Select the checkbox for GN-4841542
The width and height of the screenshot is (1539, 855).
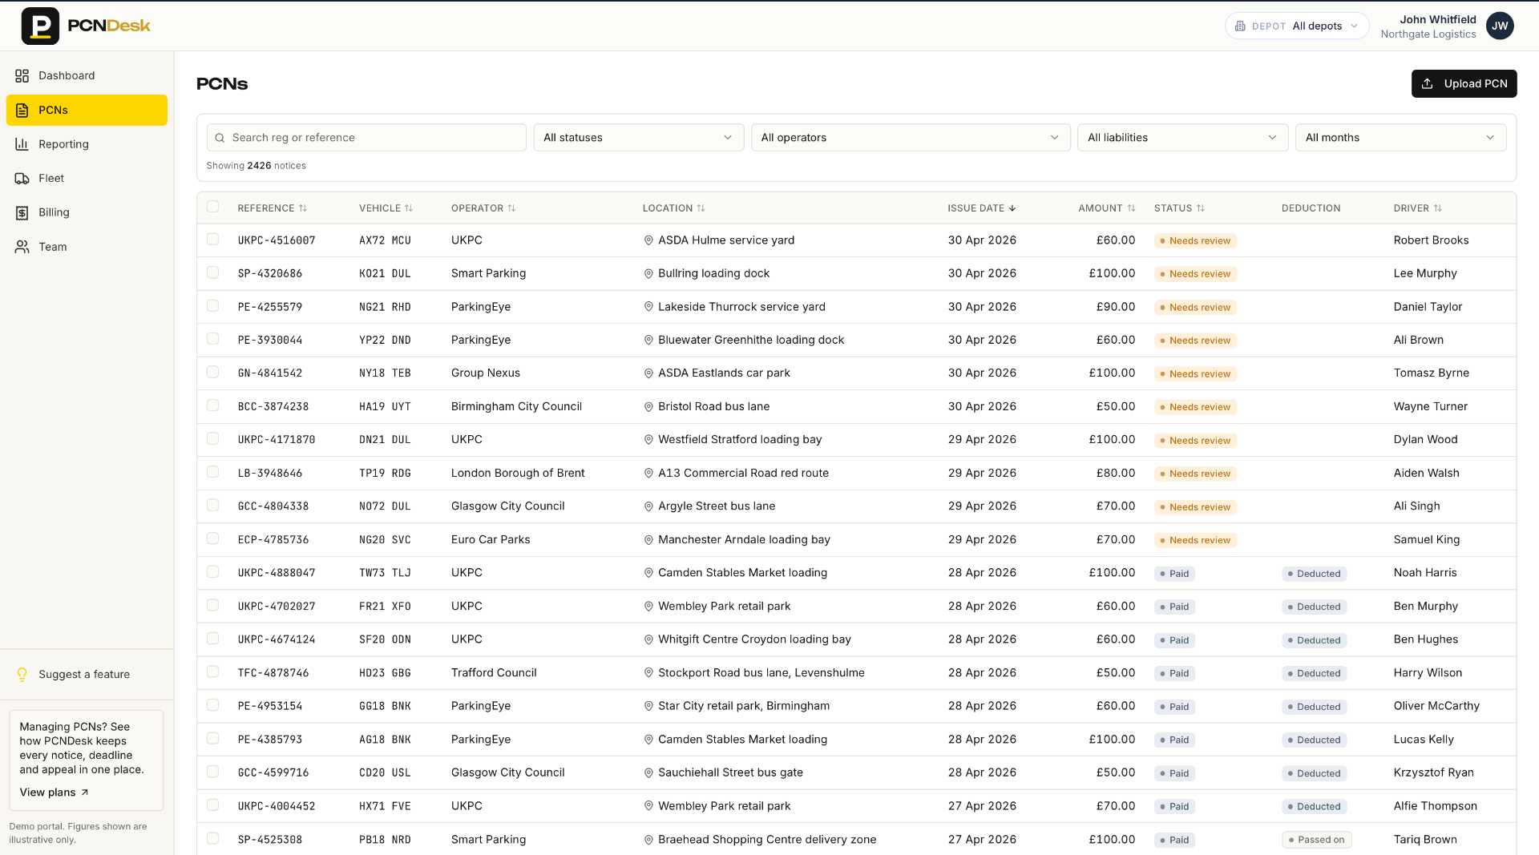tap(212, 373)
